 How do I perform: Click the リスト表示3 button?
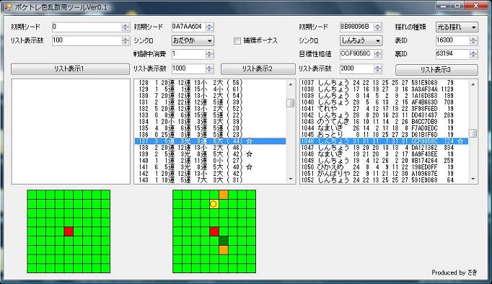tap(436, 70)
